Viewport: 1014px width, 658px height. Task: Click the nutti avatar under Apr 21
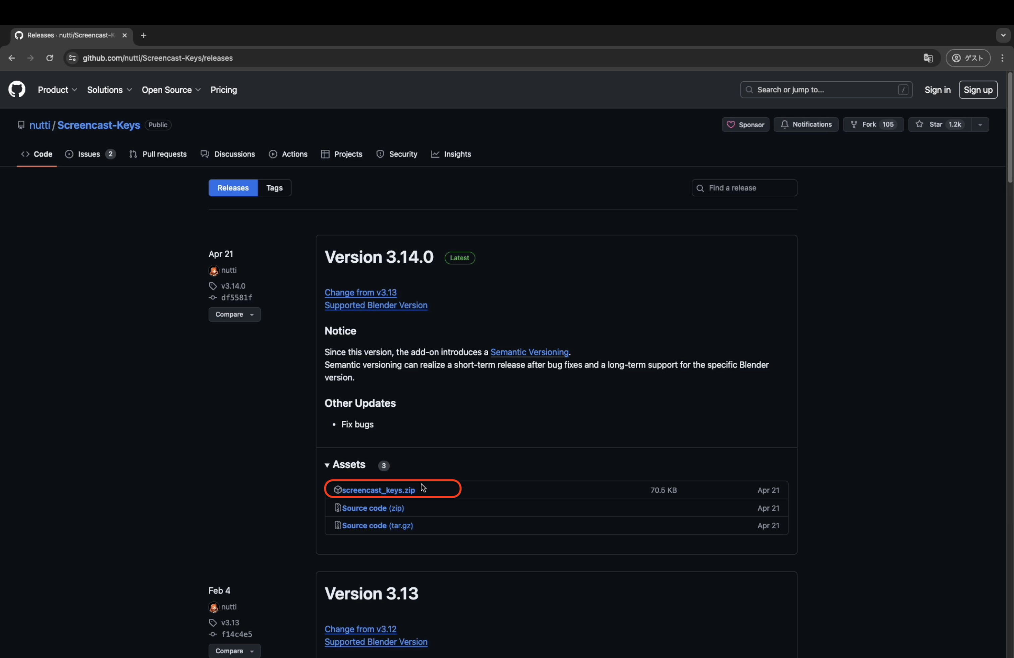pos(214,271)
